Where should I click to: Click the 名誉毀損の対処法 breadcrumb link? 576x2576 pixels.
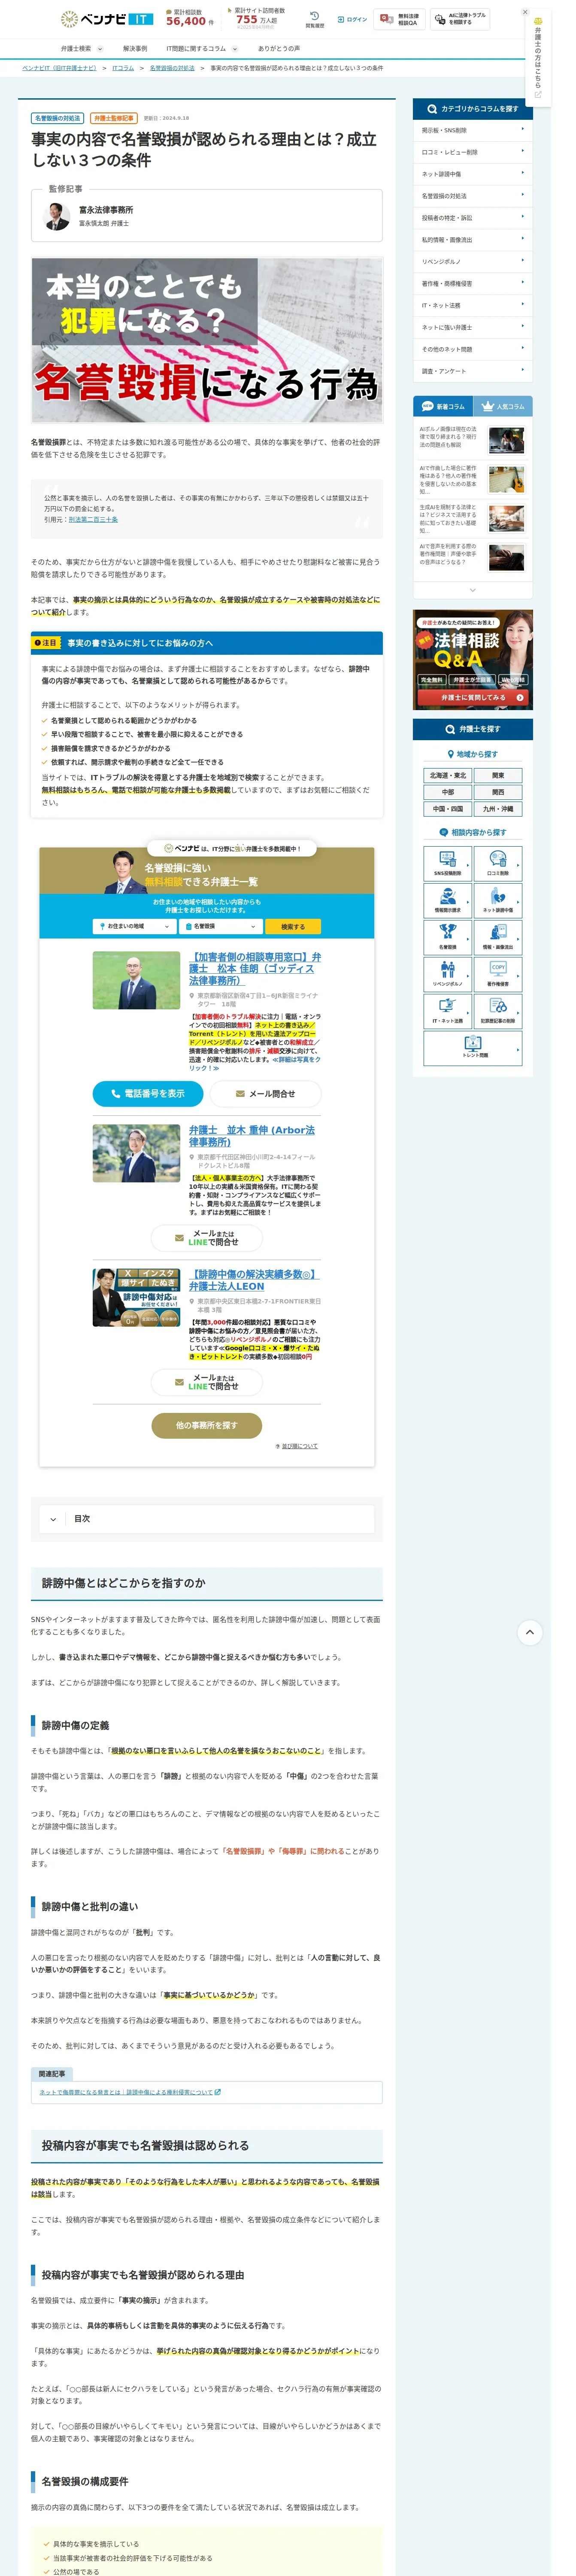click(x=172, y=68)
